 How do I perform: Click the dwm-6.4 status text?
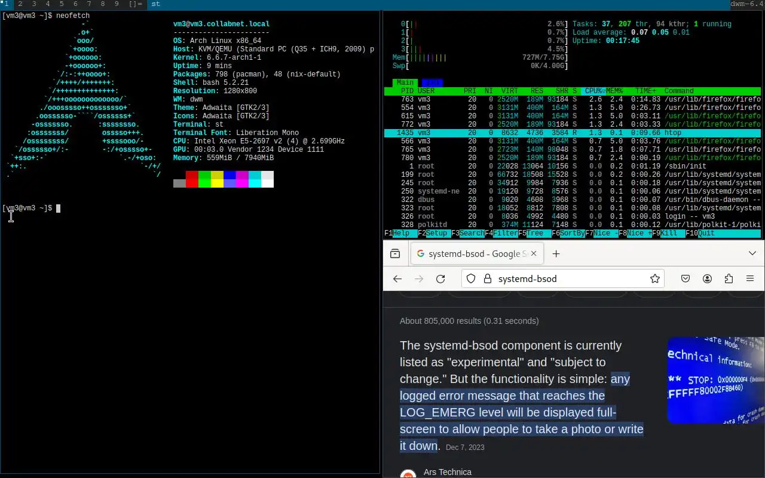coord(747,4)
